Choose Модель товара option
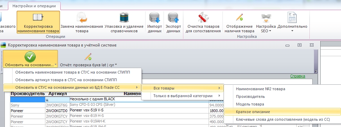 click(x=282, y=104)
